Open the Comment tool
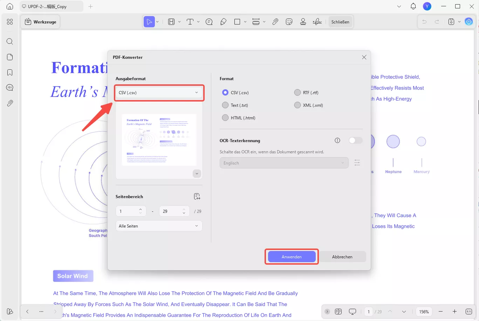 (x=209, y=21)
